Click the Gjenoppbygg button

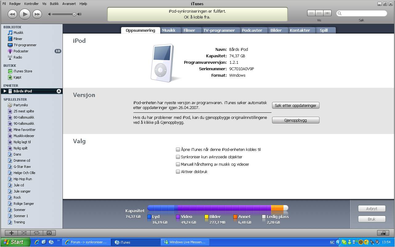point(295,120)
